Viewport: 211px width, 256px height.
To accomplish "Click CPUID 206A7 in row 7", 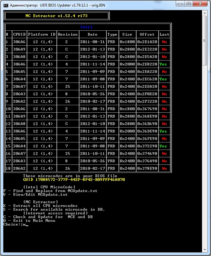I will point(19,87).
